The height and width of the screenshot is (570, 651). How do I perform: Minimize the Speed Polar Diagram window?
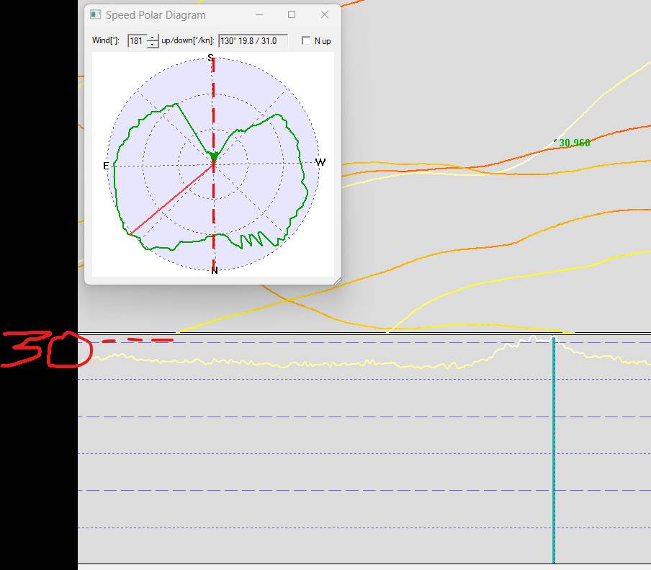(x=259, y=14)
